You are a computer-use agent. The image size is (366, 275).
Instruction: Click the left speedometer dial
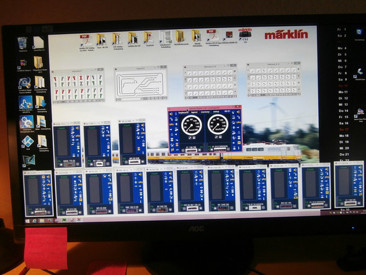(x=192, y=125)
